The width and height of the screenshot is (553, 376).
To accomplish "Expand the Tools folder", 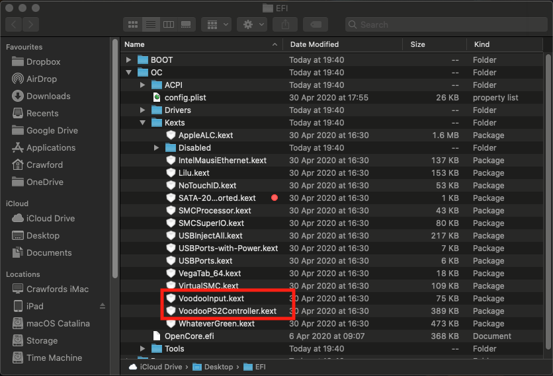I will pyautogui.click(x=142, y=349).
